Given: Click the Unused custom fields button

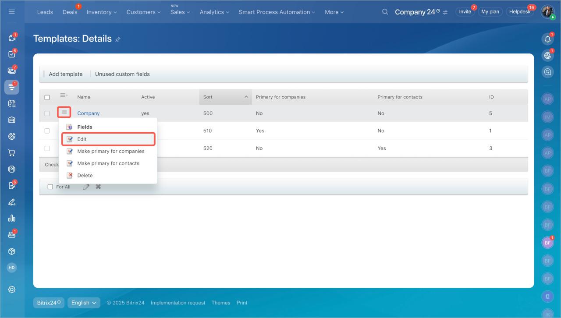Looking at the screenshot, I should click(122, 74).
